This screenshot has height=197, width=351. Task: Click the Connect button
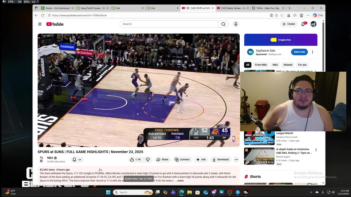click(182, 160)
